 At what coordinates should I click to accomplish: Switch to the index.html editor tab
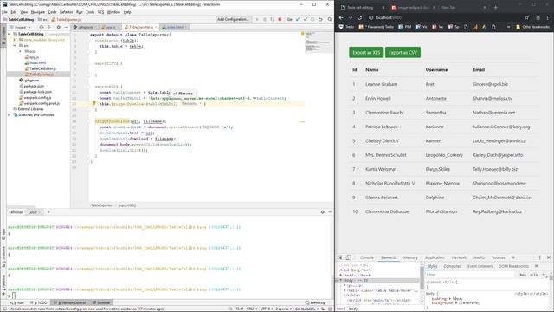[x=175, y=27]
